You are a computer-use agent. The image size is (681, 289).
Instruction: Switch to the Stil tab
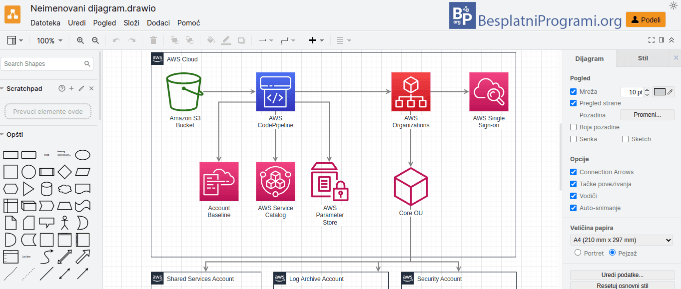coord(643,58)
